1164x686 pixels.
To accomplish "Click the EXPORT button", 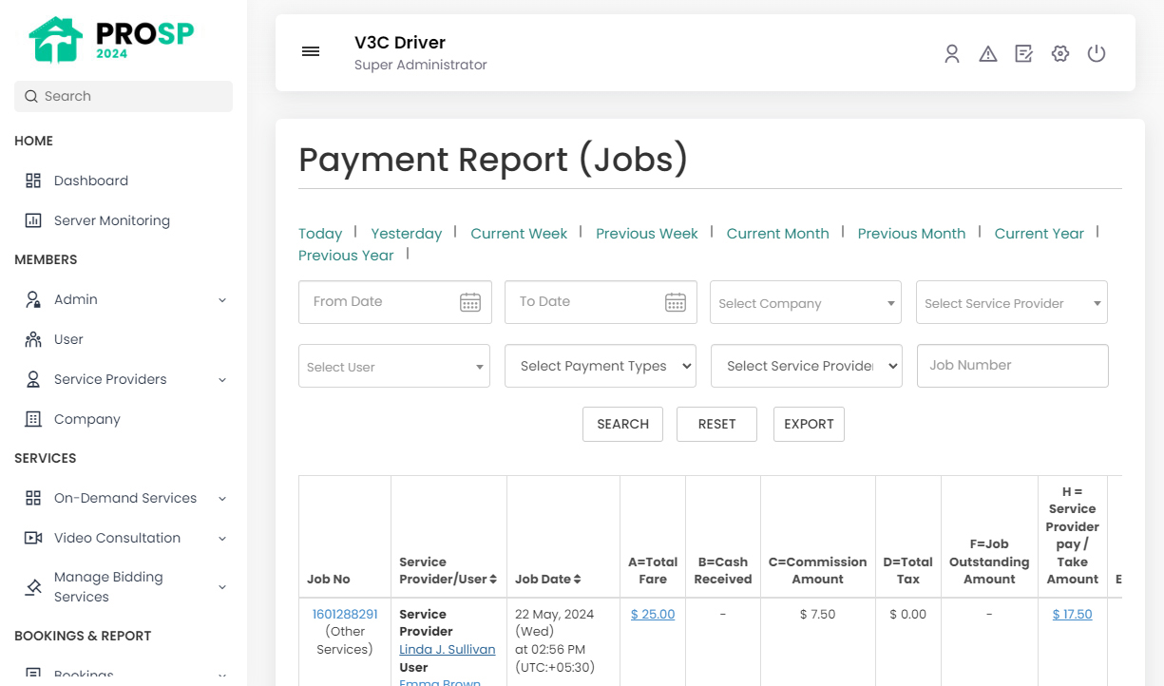I will pyautogui.click(x=809, y=424).
